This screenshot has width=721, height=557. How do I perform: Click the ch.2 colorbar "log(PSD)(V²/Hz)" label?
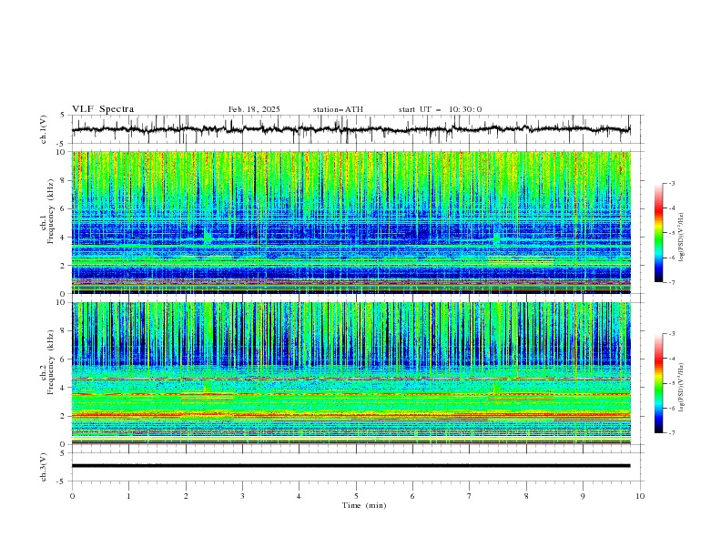click(681, 388)
